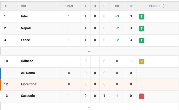Select the Udinese team name
The height and width of the screenshot is (110, 179).
pyautogui.click(x=27, y=61)
